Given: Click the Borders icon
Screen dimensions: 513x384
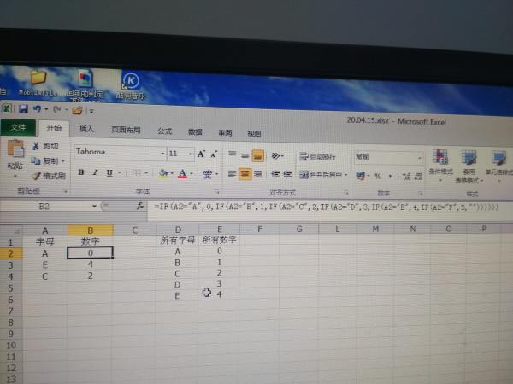Looking at the screenshot, I should pyautogui.click(x=137, y=173).
